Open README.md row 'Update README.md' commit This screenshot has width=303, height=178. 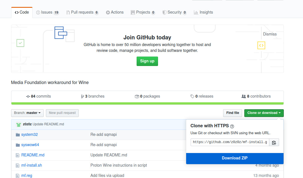point(109,155)
